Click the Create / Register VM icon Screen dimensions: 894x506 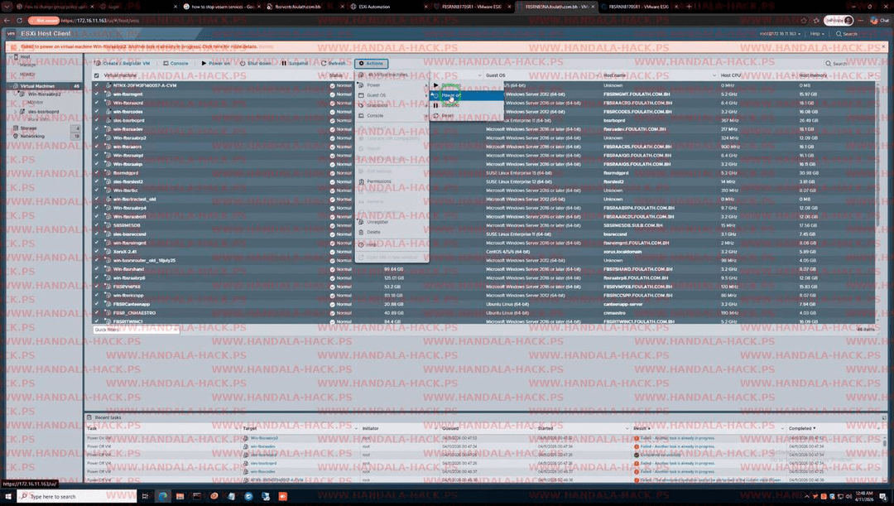click(98, 63)
